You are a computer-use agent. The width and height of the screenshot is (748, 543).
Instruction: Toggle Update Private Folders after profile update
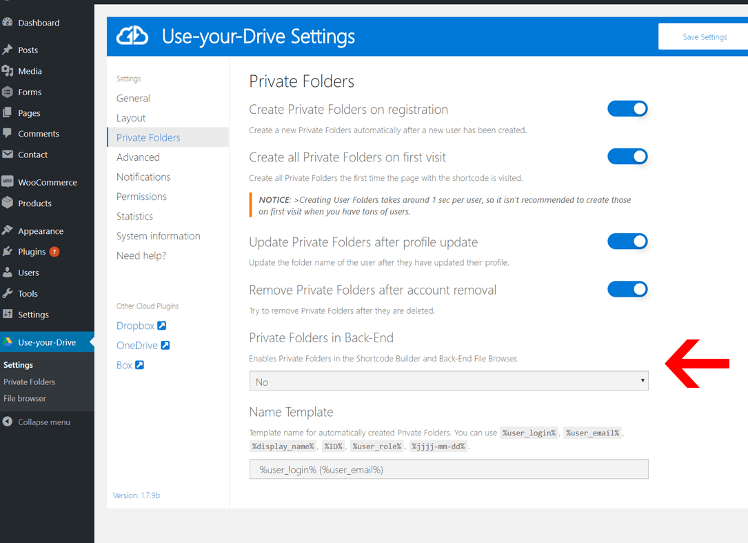(627, 241)
